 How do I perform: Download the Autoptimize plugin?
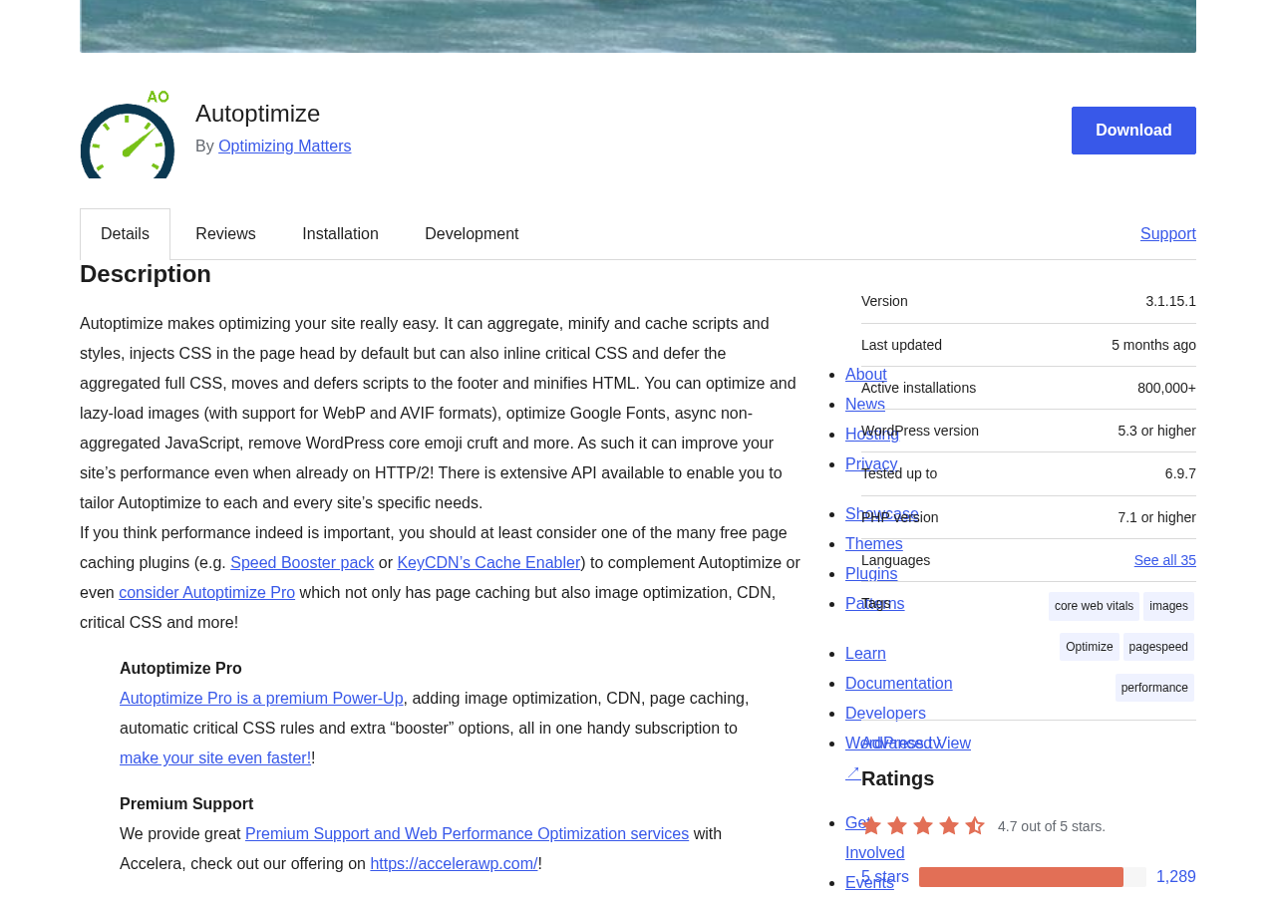click(x=1133, y=131)
